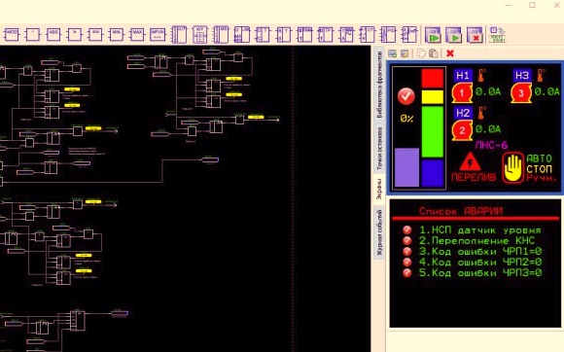Select the Список АВАРИИ screen thumbnail
Viewport: 564px width, 352px height.
(476, 264)
